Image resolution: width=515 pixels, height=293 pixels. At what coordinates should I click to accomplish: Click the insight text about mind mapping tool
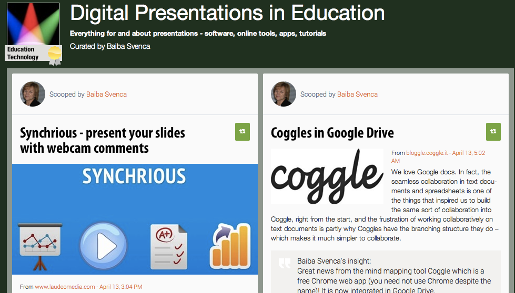[x=394, y=281]
